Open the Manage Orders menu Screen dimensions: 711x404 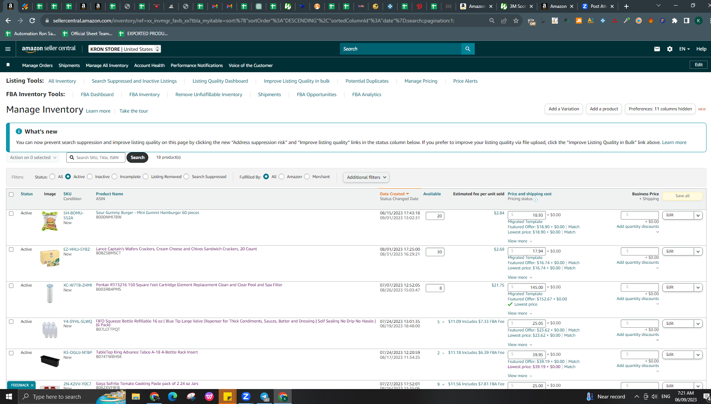click(x=37, y=65)
